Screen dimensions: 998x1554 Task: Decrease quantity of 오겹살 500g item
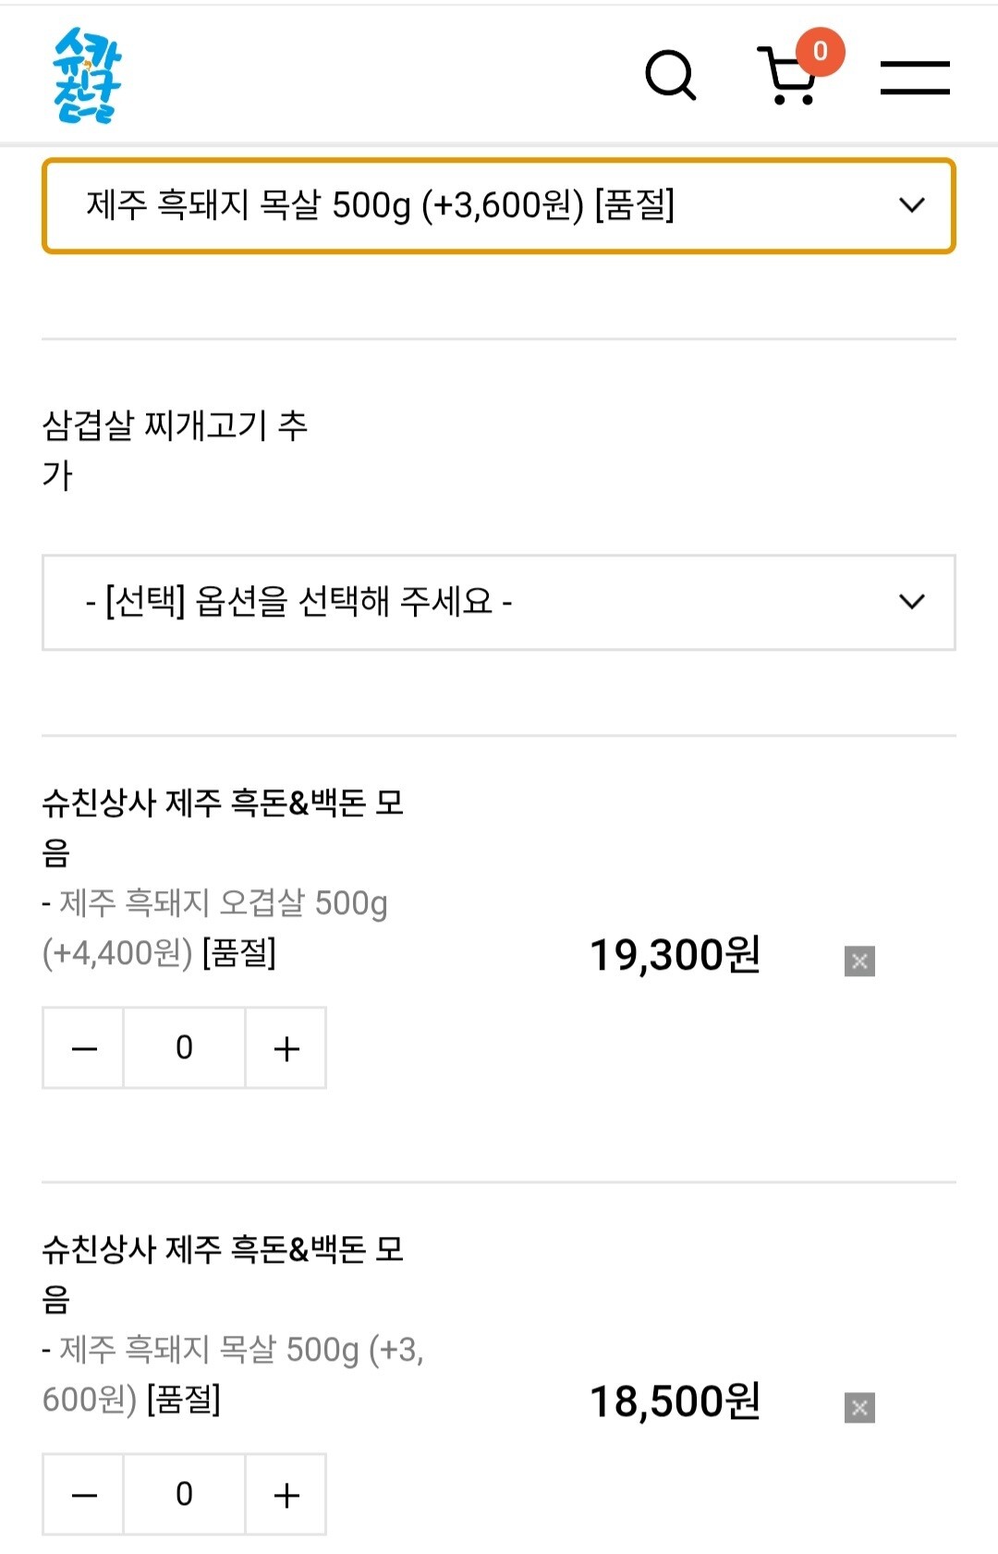84,1048
